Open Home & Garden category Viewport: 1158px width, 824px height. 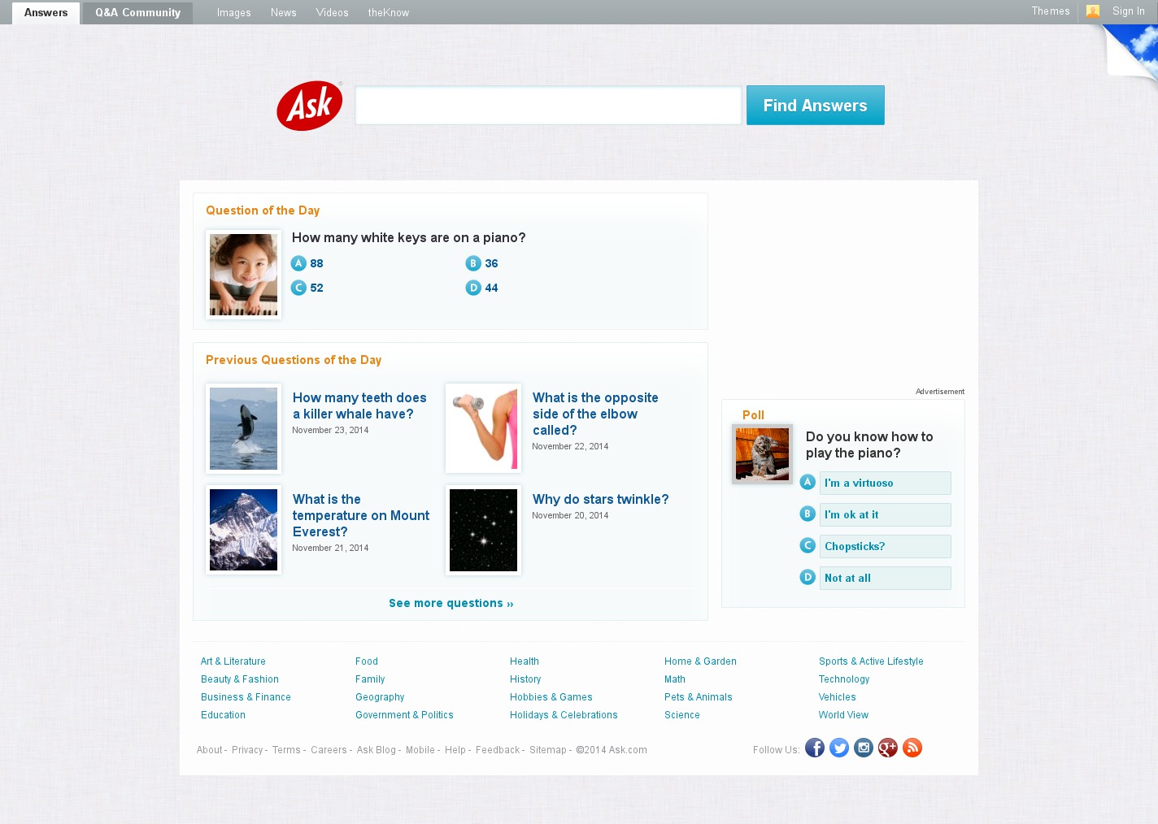click(x=700, y=661)
